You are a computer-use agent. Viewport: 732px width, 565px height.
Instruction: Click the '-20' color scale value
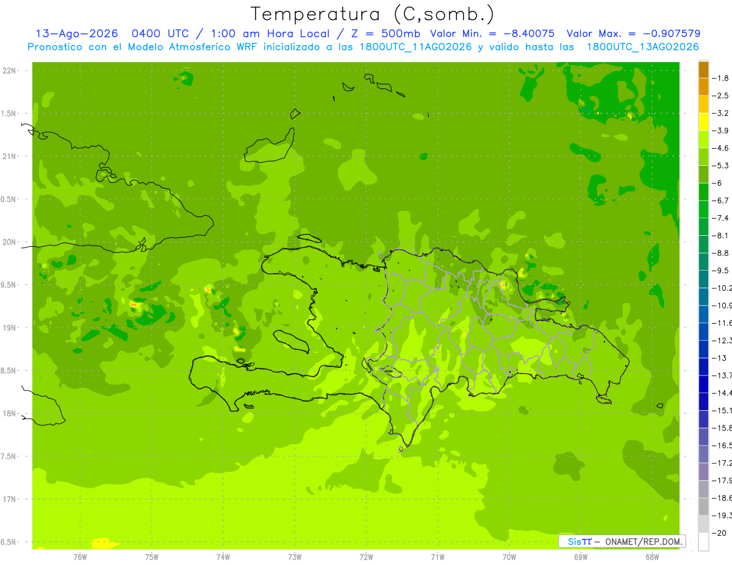coord(719,533)
